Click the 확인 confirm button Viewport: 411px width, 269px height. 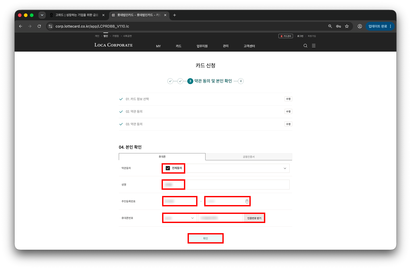pyautogui.click(x=206, y=238)
